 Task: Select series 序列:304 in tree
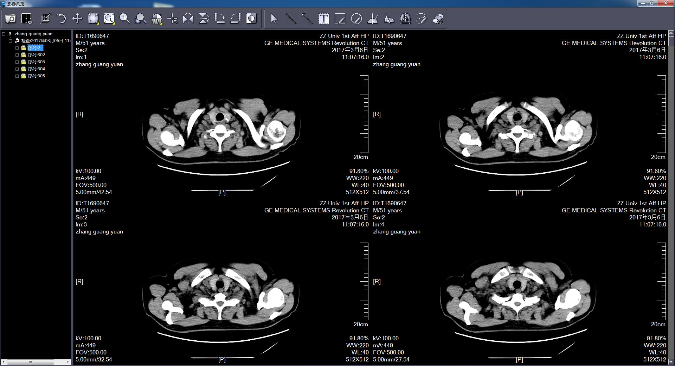[x=36, y=69]
